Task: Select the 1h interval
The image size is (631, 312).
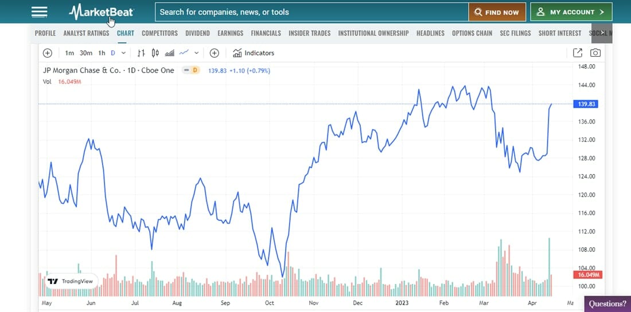Action: click(x=102, y=53)
